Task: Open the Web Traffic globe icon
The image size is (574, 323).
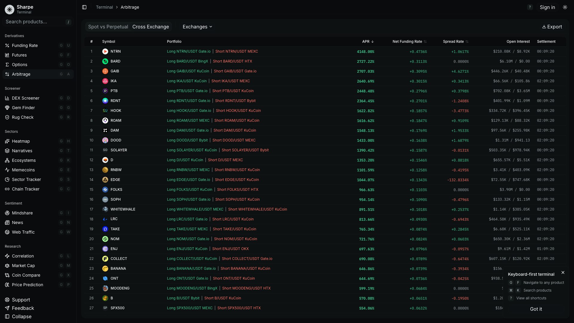Action: [x=7, y=232]
